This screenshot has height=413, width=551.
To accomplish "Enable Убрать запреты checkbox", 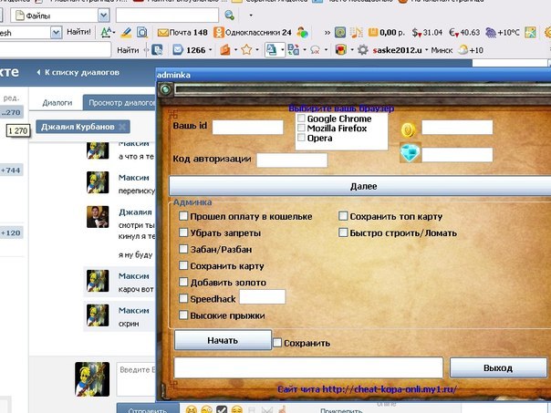I will [x=183, y=232].
